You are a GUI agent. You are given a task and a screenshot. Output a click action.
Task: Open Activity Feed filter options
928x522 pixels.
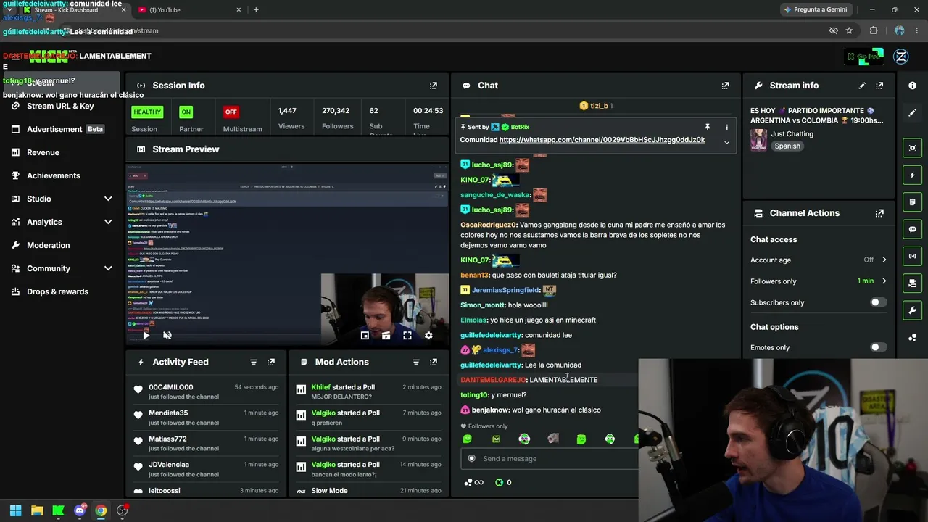tap(254, 362)
